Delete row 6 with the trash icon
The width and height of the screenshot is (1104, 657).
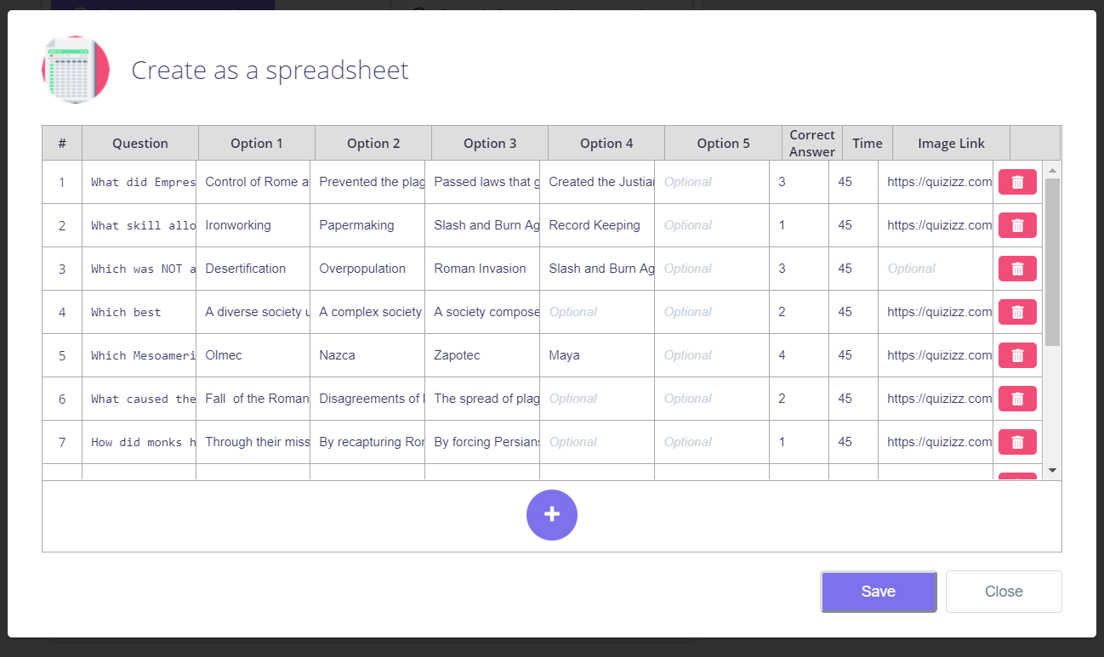pyautogui.click(x=1017, y=399)
